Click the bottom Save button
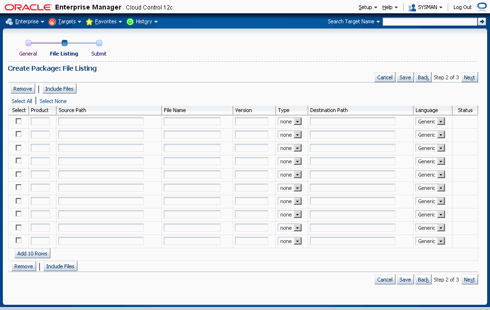490x310 pixels. pos(405,279)
